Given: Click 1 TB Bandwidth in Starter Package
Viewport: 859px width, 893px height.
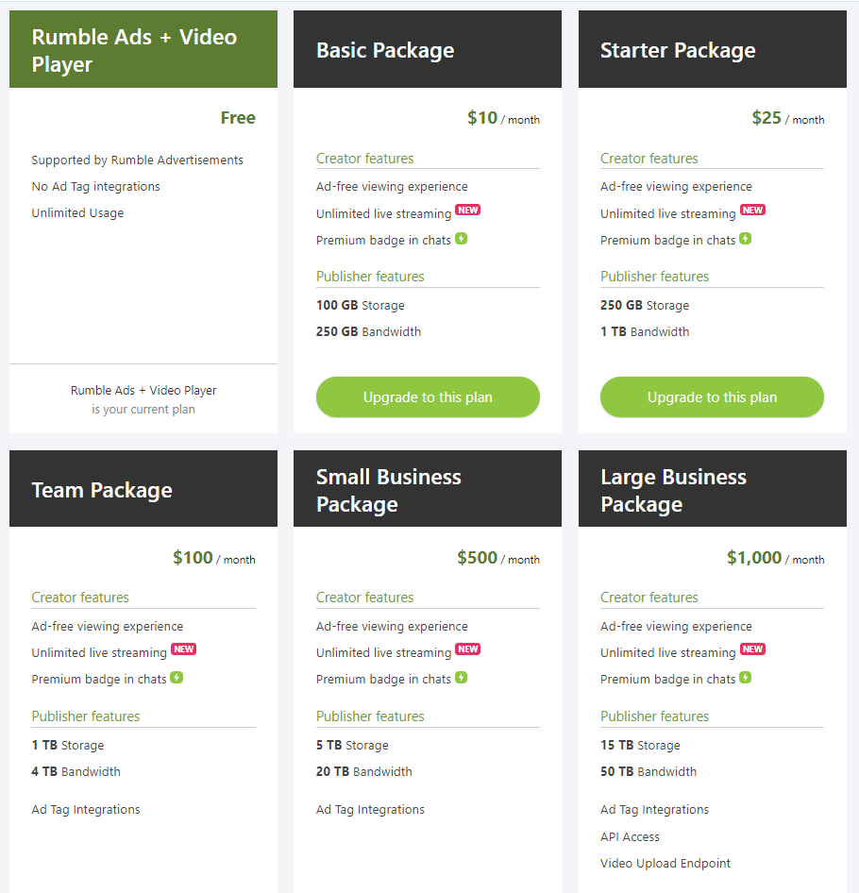Looking at the screenshot, I should click(x=645, y=331).
